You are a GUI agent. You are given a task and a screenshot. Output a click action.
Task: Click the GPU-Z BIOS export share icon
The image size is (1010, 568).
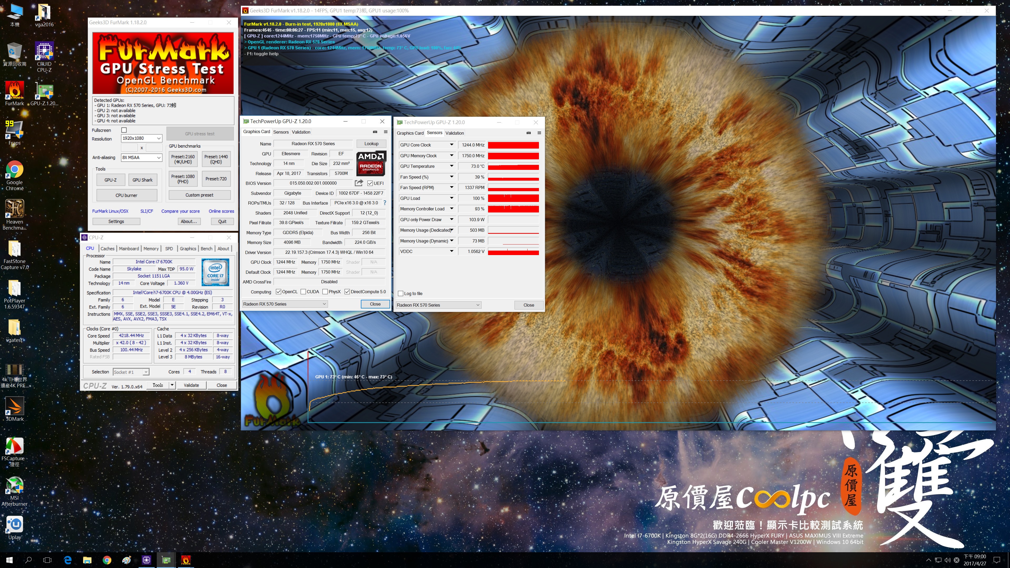click(x=359, y=183)
